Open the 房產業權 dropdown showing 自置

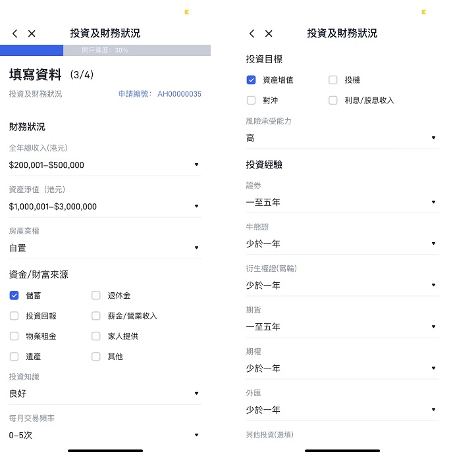tap(105, 248)
